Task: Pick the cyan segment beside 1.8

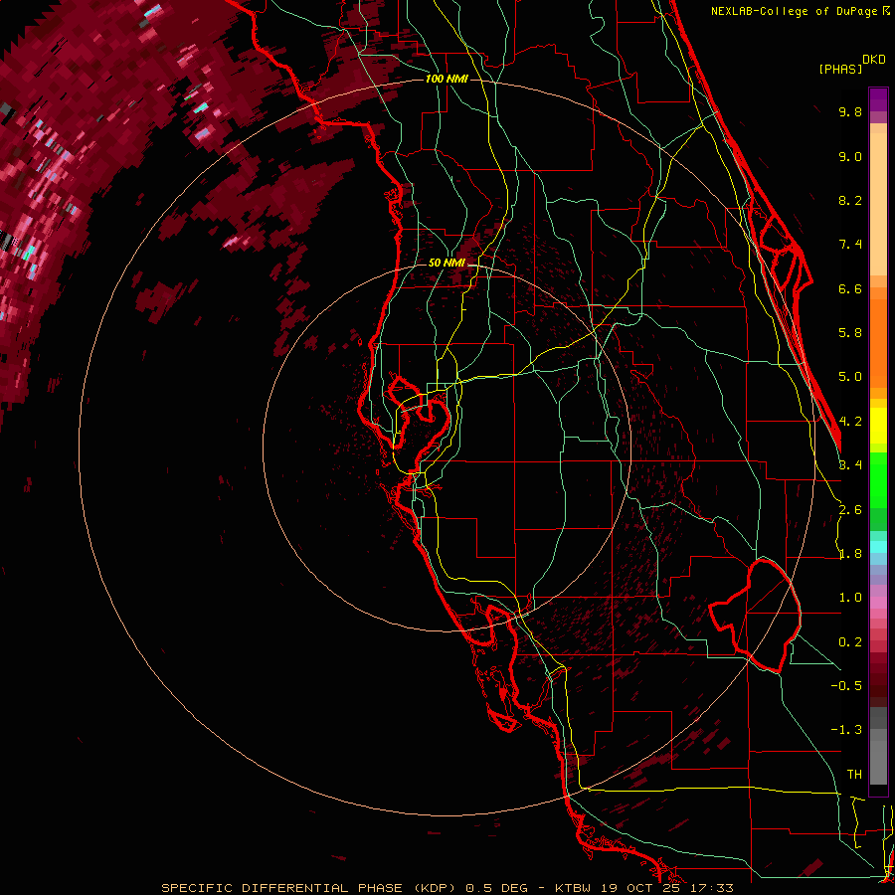Action: (x=878, y=547)
